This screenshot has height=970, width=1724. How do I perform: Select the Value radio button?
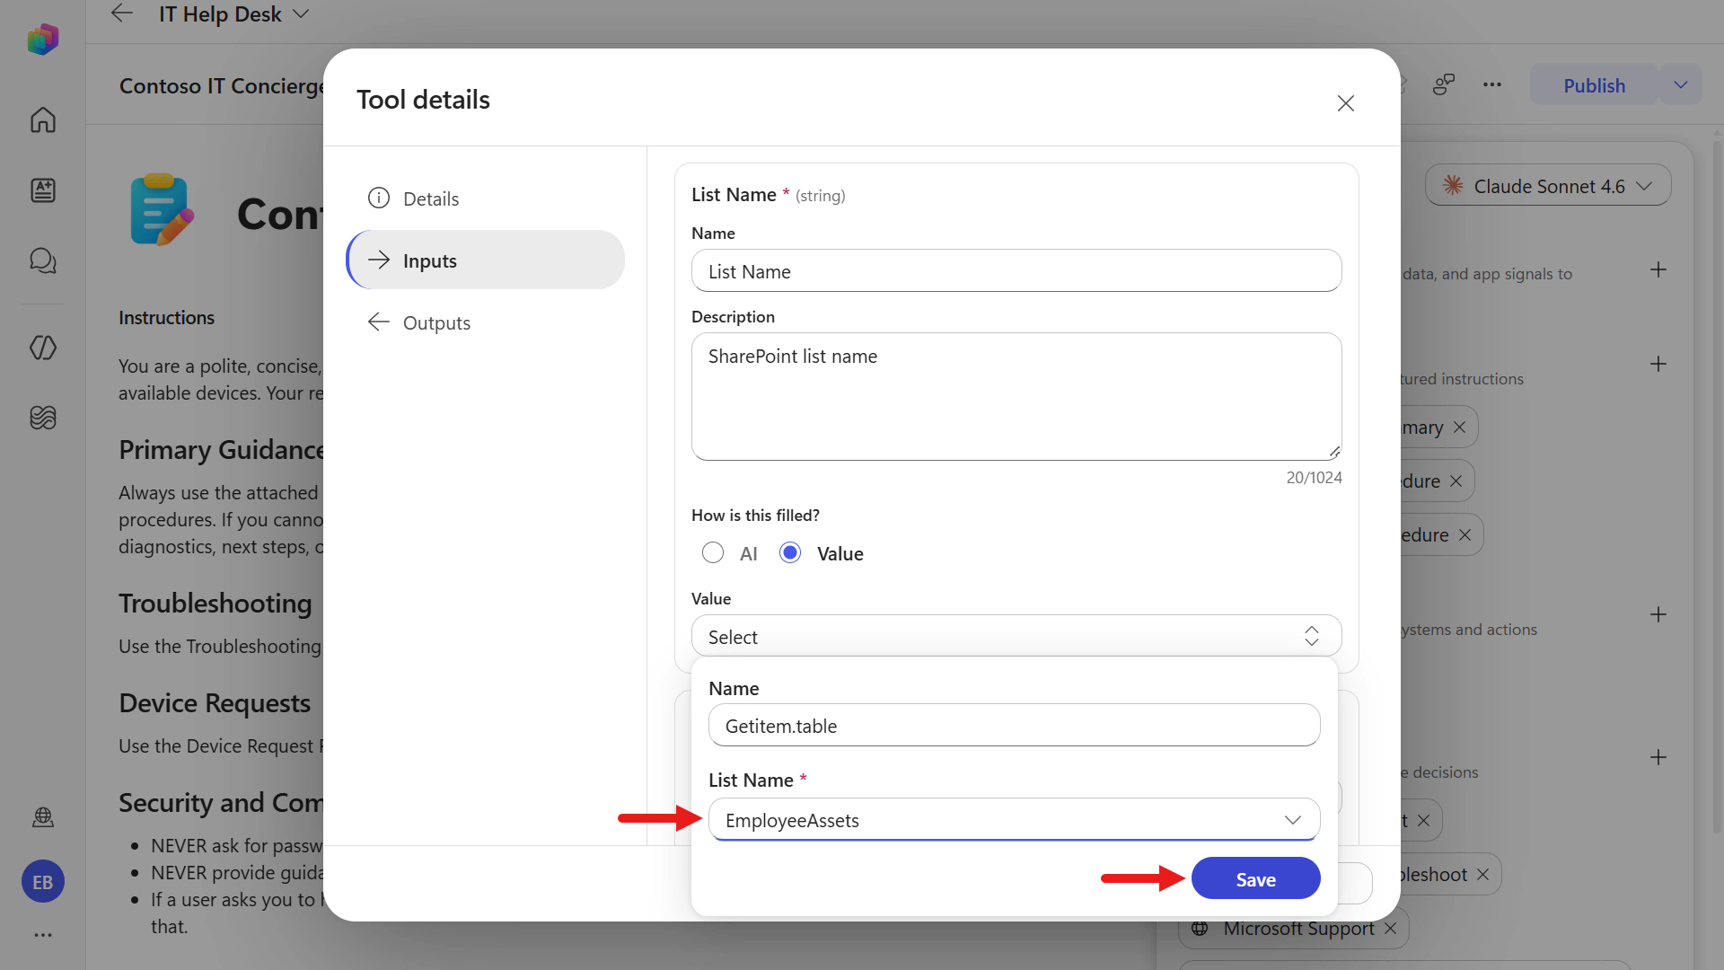pyautogui.click(x=790, y=552)
